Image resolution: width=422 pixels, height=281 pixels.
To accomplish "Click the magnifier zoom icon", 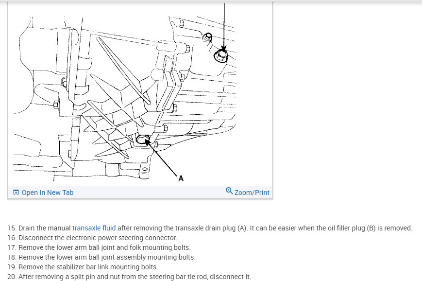I will [x=229, y=191].
